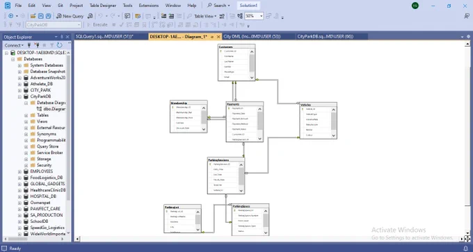Image resolution: width=473 pixels, height=252 pixels.
Task: Click the Save All icon
Action: (48, 16)
